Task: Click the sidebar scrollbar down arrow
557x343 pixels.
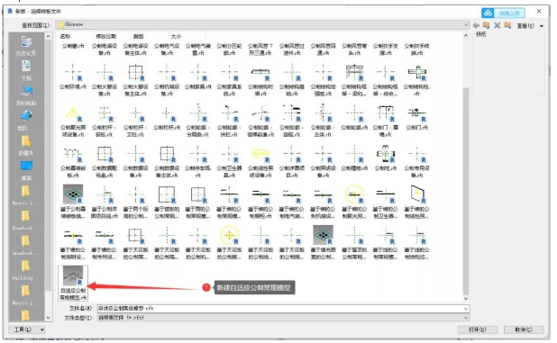Action: point(49,318)
